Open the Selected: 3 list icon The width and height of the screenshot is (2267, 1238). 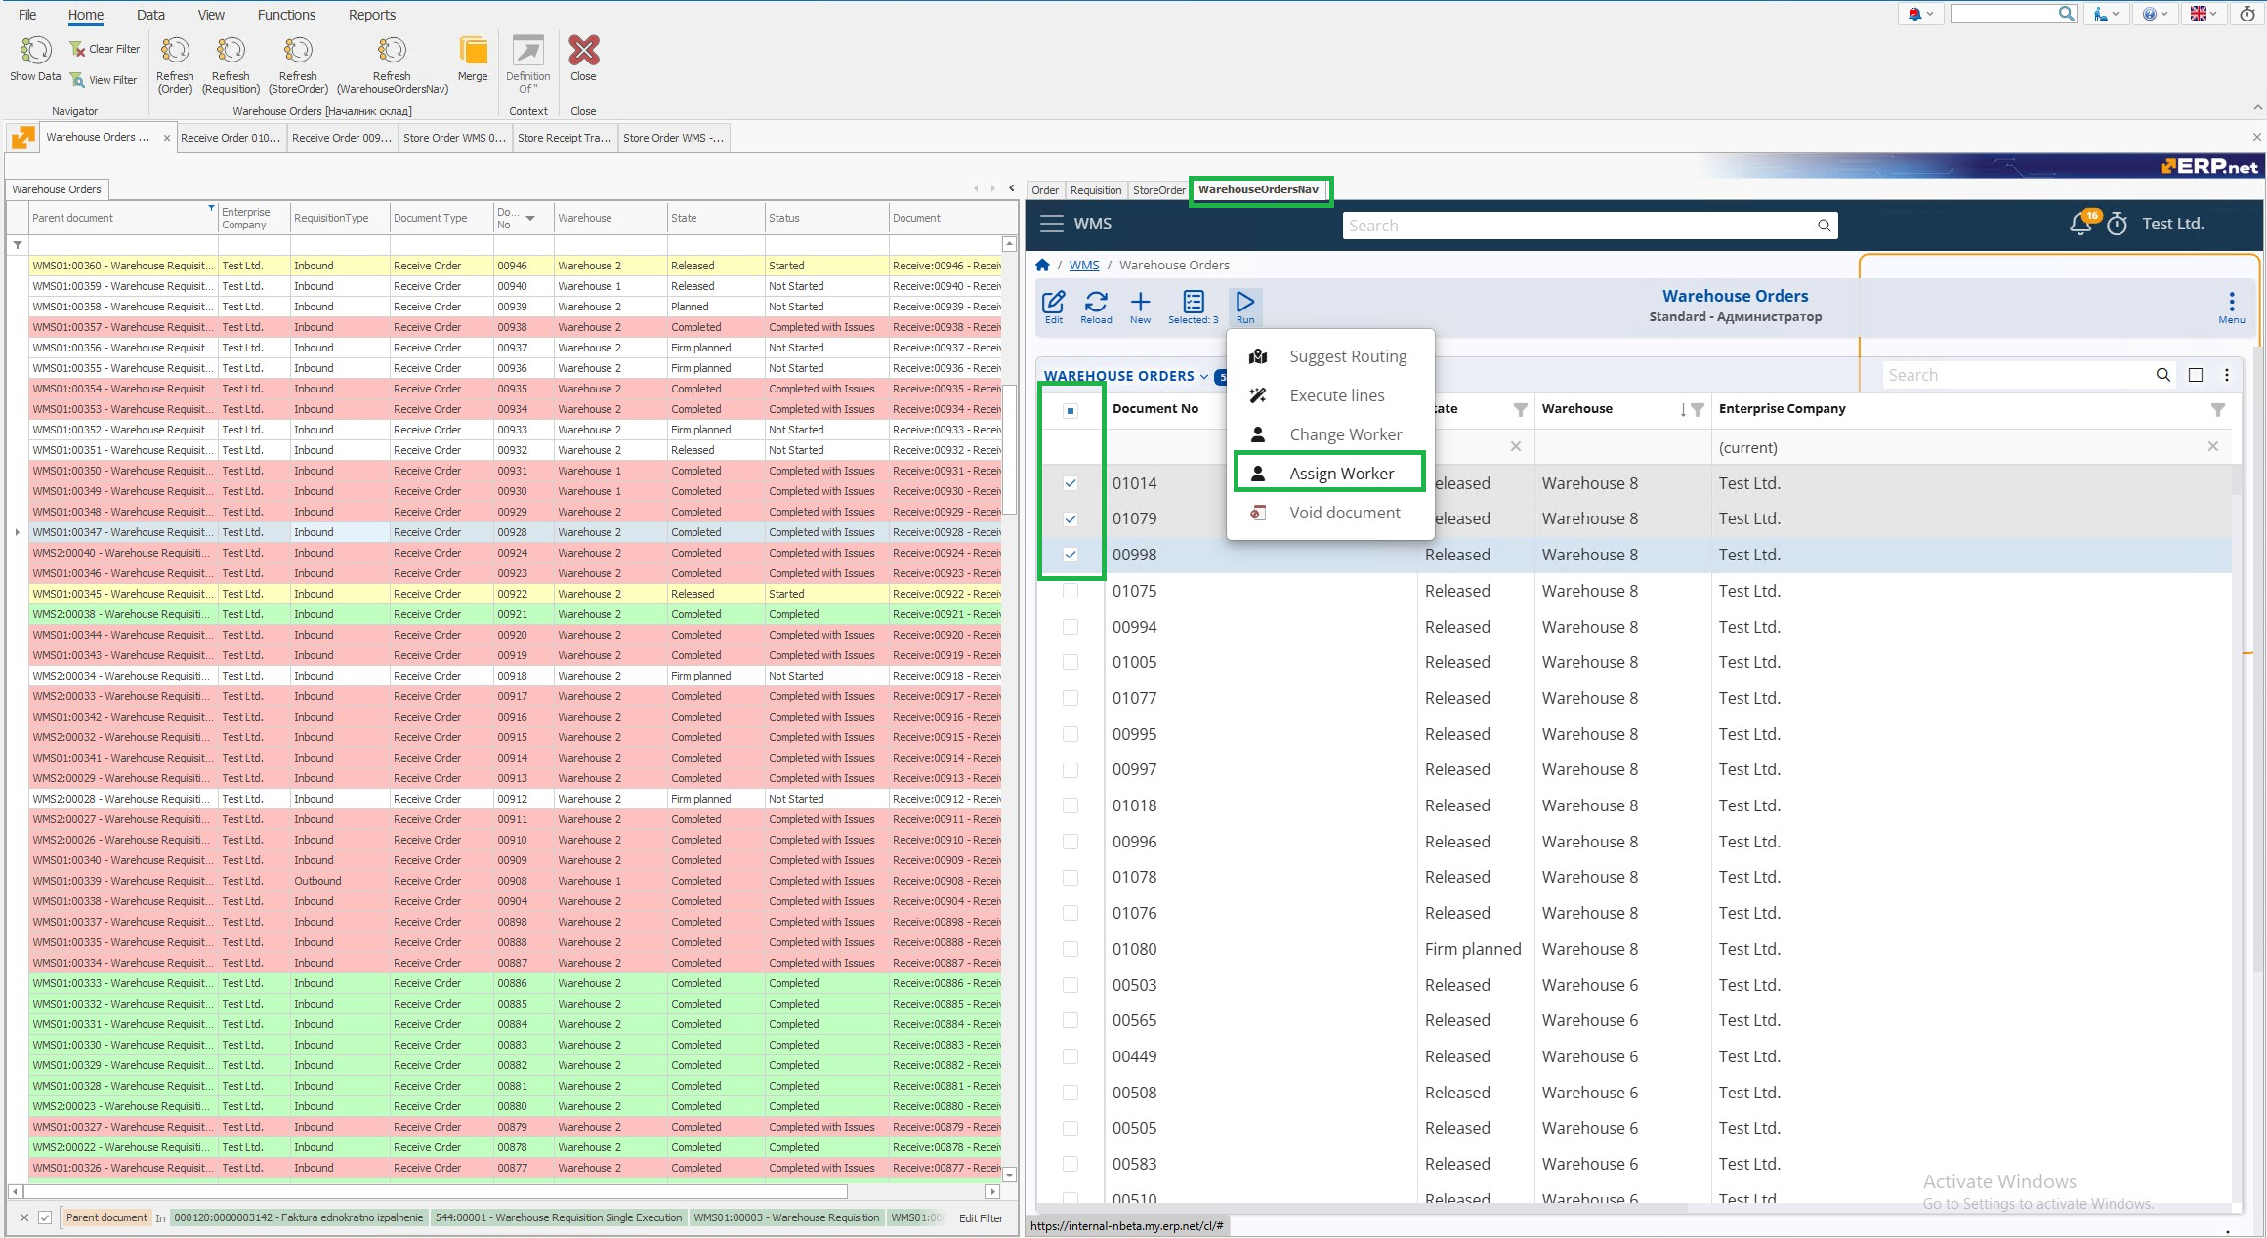[1194, 307]
